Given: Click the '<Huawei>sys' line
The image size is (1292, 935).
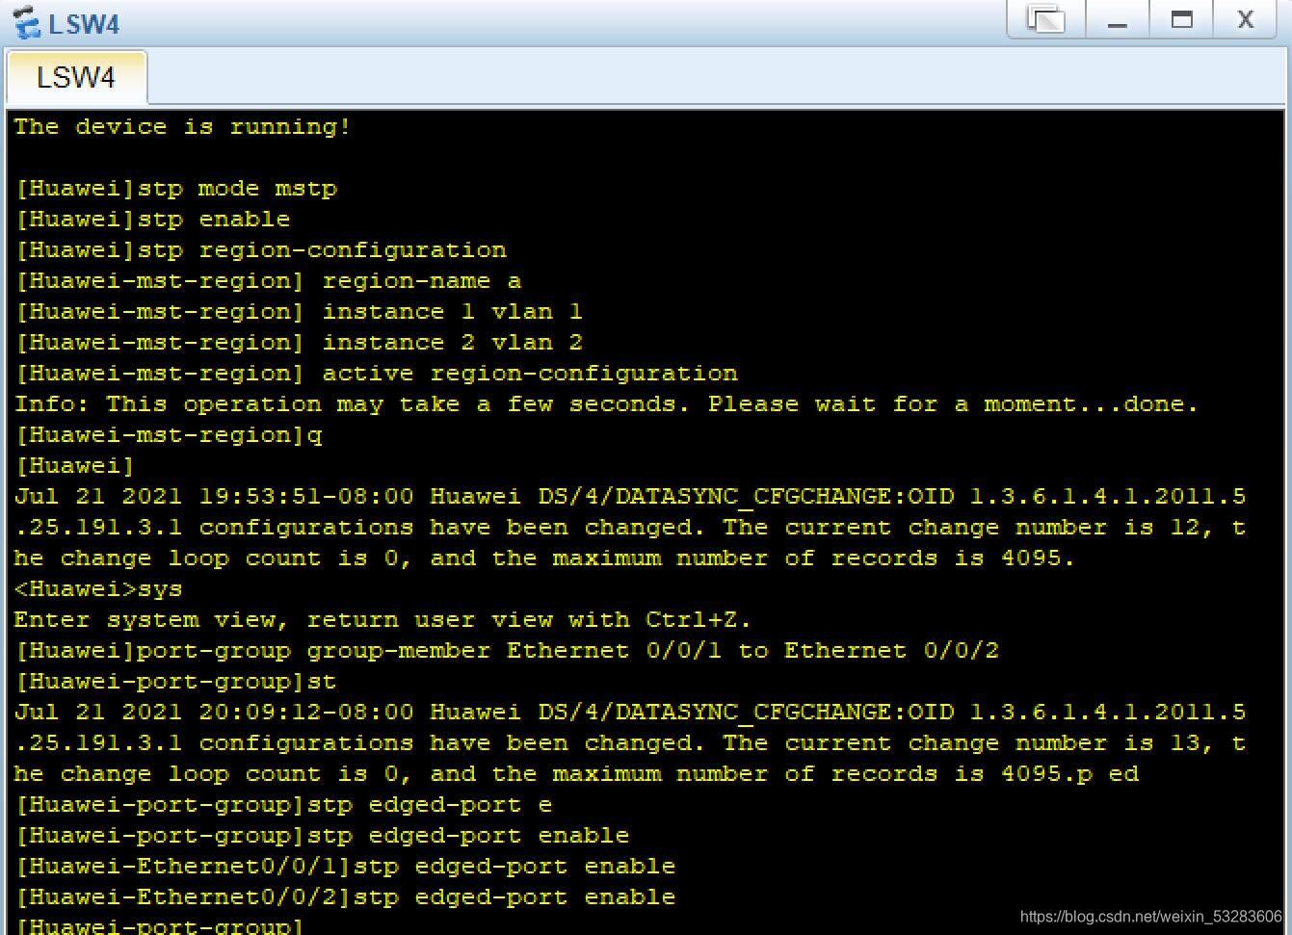Looking at the screenshot, I should pyautogui.click(x=98, y=589).
